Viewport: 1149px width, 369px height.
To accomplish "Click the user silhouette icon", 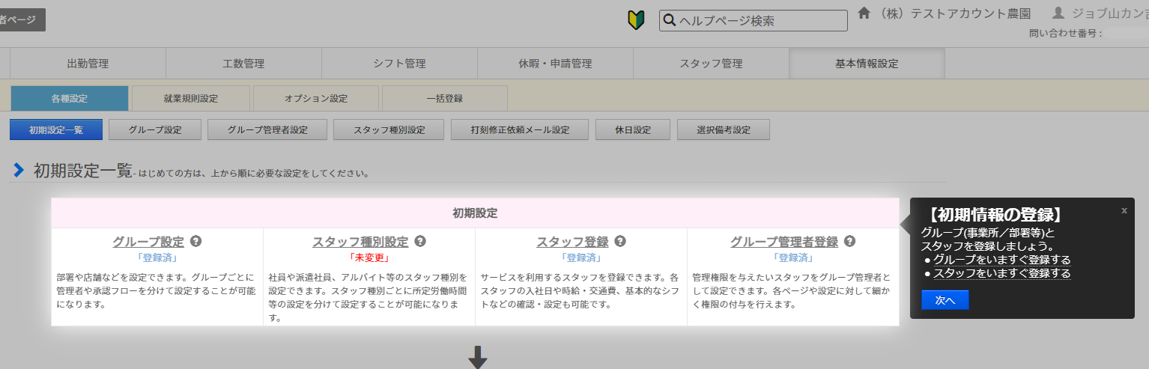I will click(x=1058, y=13).
